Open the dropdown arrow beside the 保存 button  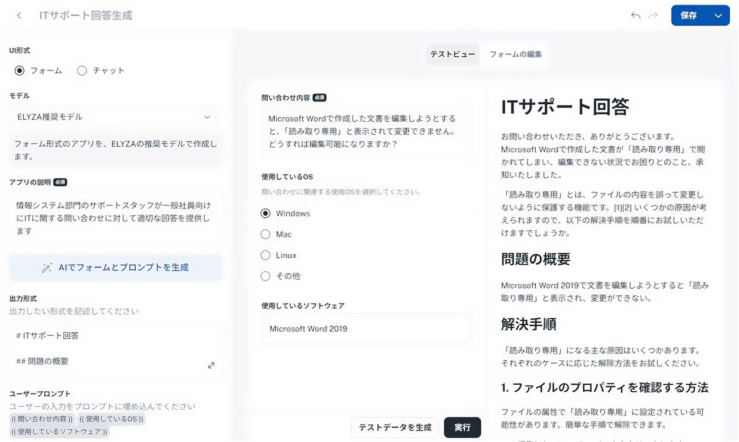click(718, 16)
